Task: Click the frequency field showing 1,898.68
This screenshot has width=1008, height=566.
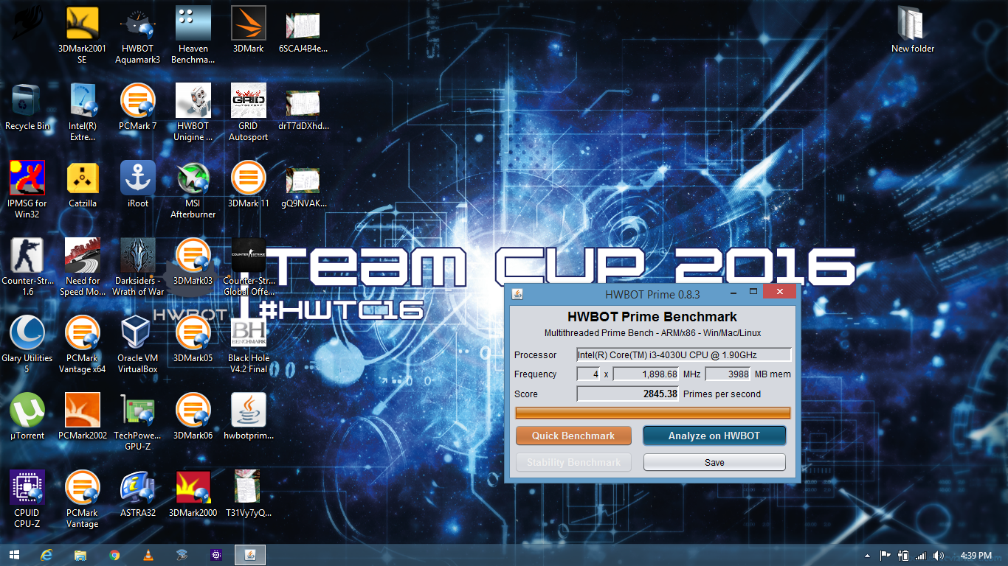Action: point(646,374)
